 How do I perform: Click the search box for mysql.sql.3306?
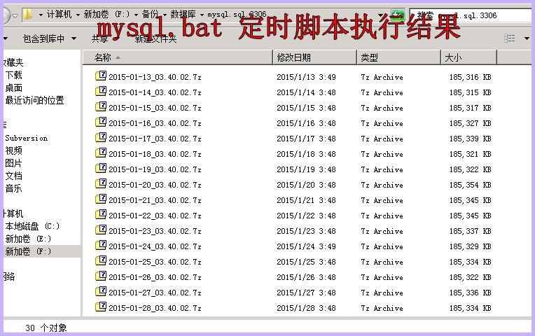point(471,15)
